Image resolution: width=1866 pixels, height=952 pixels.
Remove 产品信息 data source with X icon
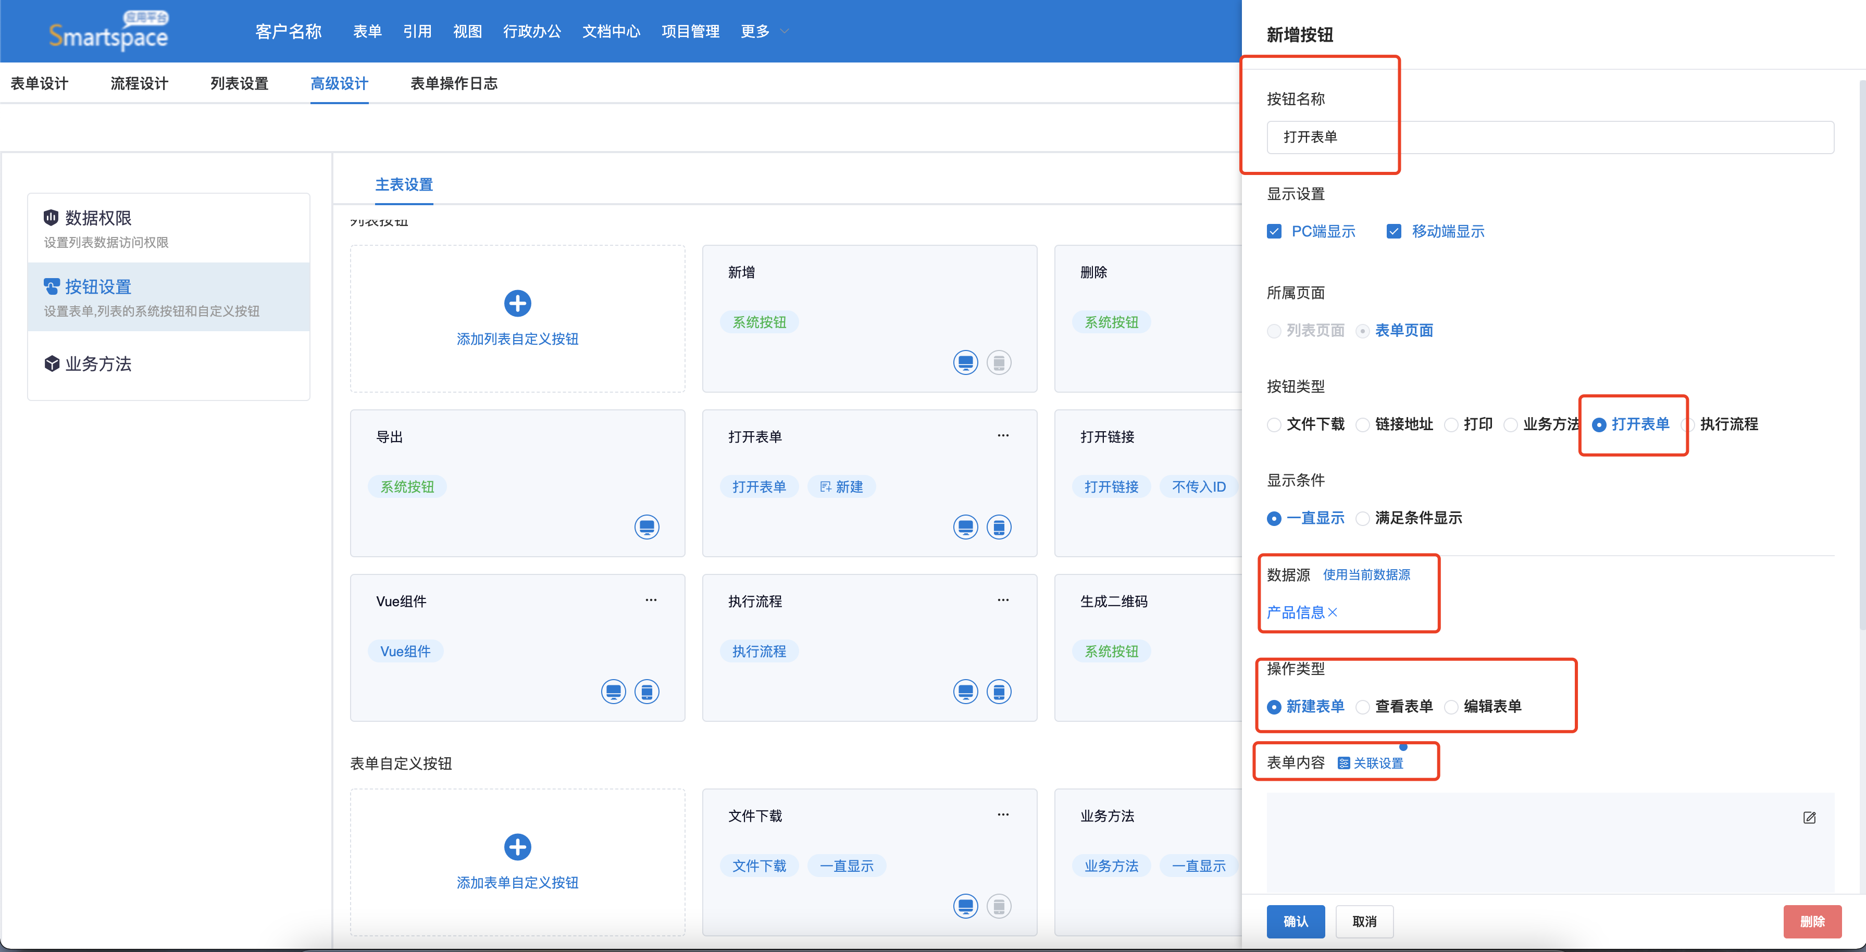coord(1332,612)
